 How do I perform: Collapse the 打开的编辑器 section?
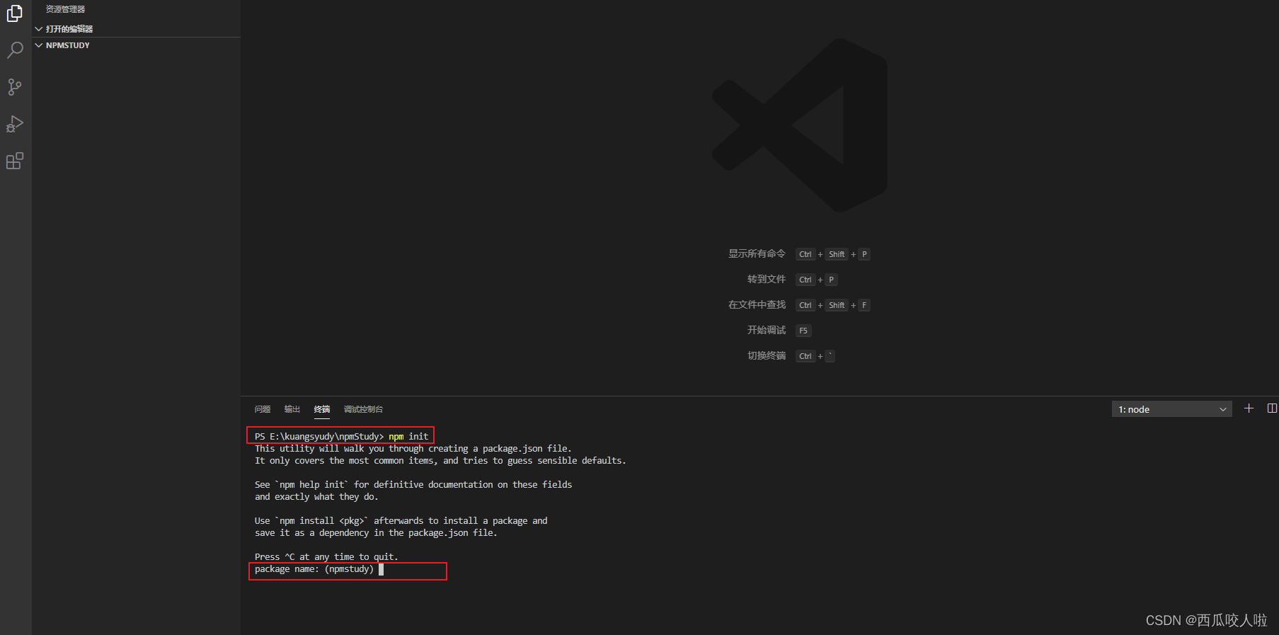pos(137,29)
